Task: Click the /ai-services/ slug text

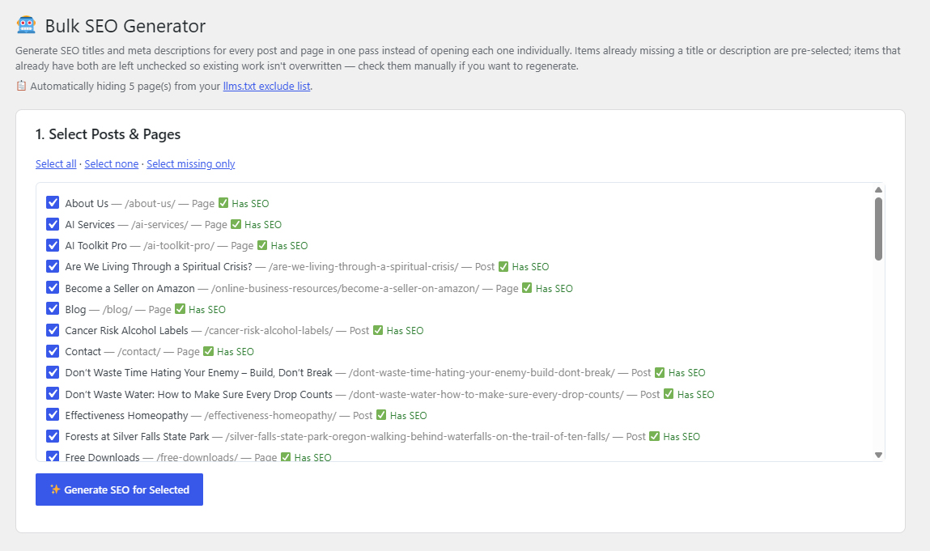Action: [159, 225]
